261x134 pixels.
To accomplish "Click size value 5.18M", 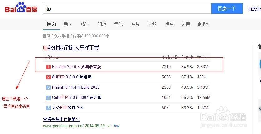I will point(203,87).
